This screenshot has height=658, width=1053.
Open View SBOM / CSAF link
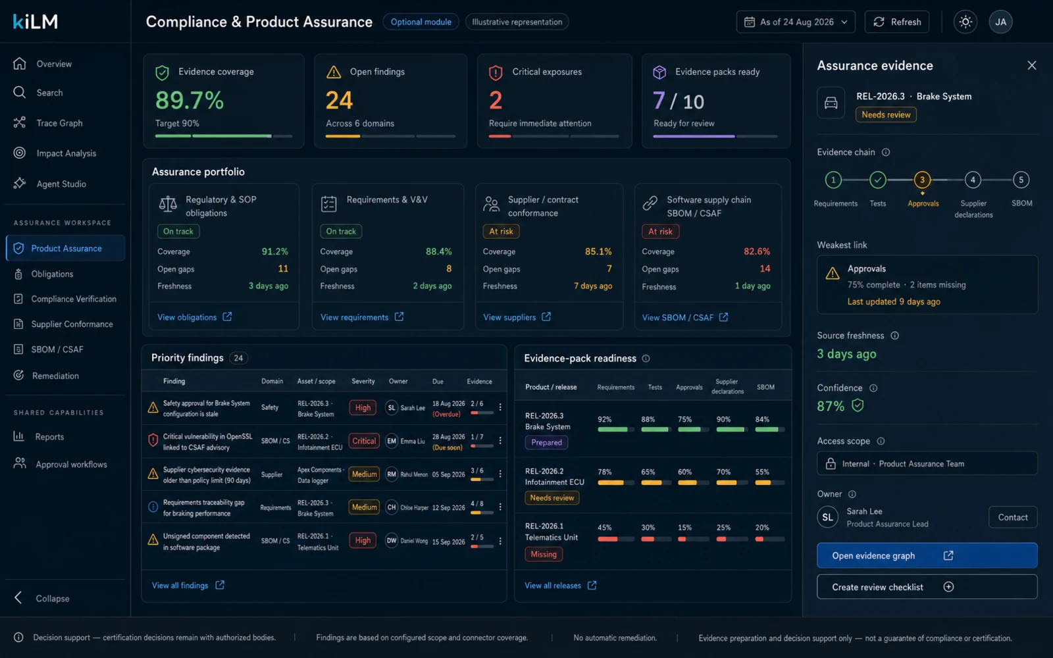pos(685,317)
